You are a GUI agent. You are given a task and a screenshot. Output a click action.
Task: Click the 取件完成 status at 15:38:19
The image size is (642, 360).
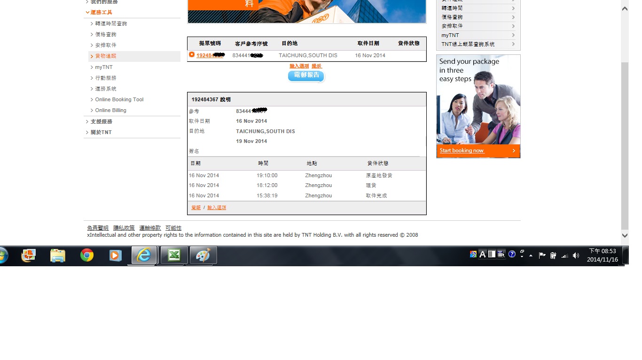(x=376, y=195)
